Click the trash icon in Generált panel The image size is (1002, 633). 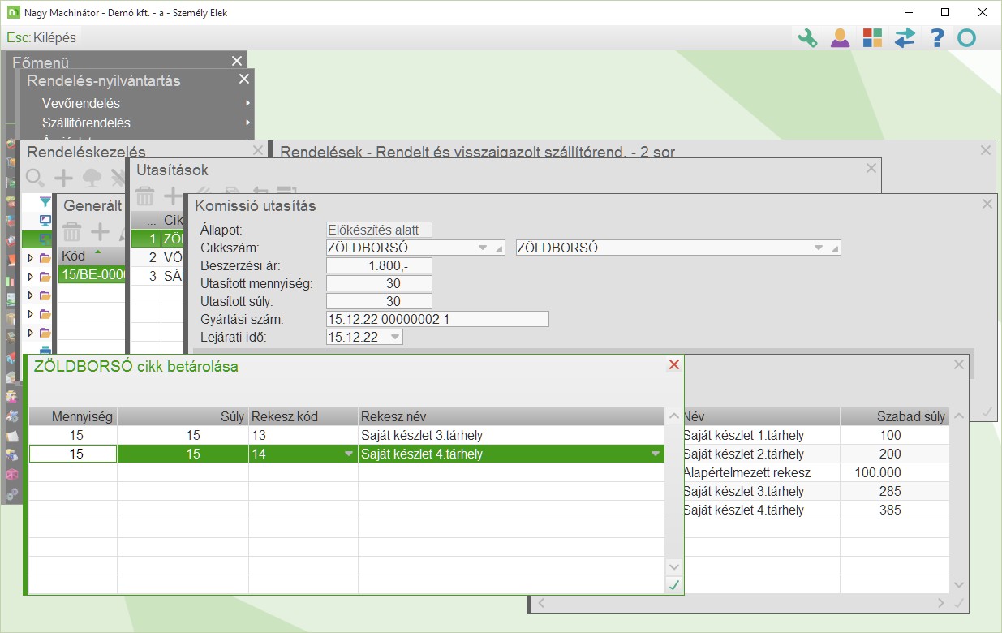(x=72, y=232)
